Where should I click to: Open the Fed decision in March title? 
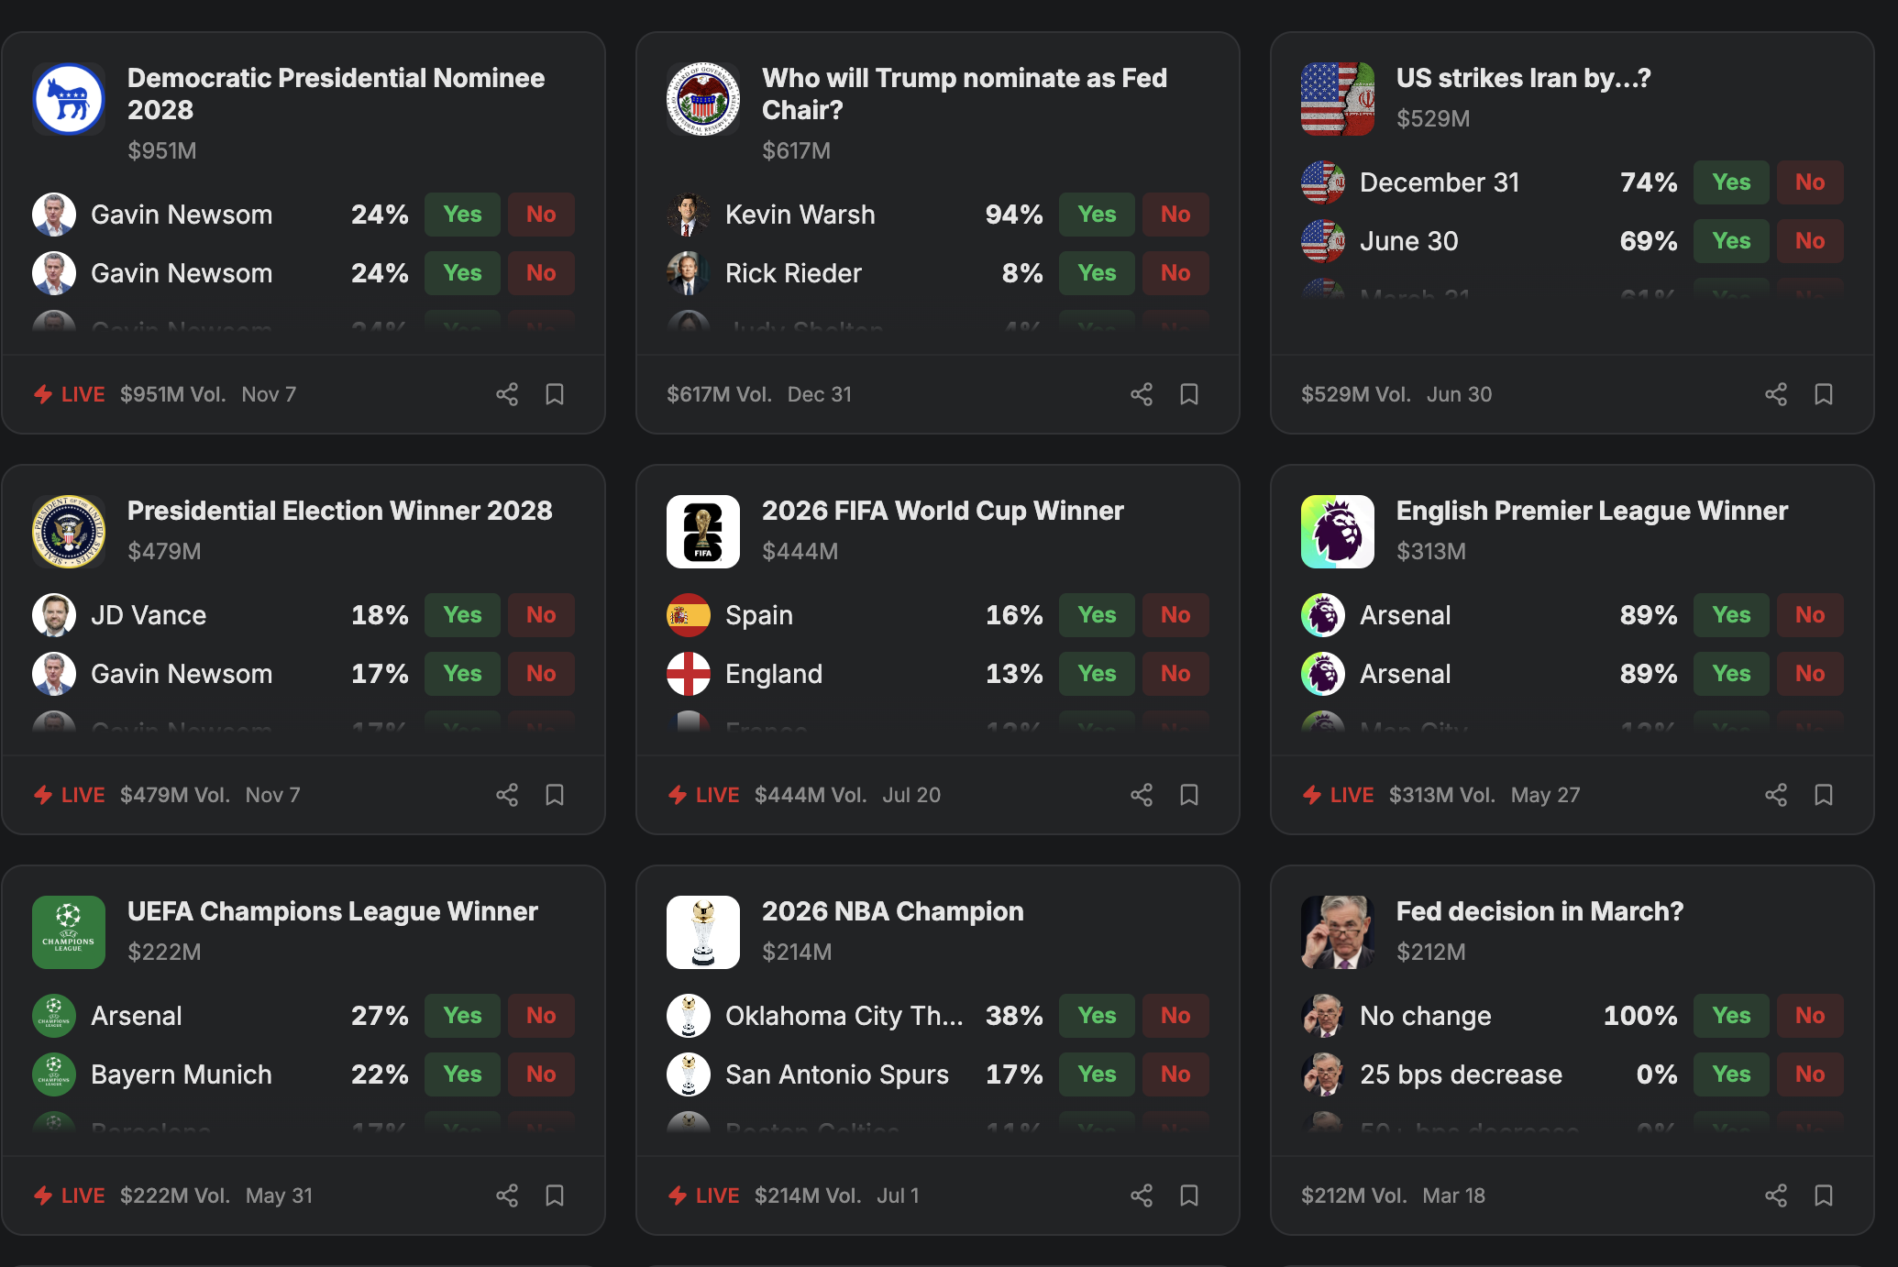click(1539, 911)
